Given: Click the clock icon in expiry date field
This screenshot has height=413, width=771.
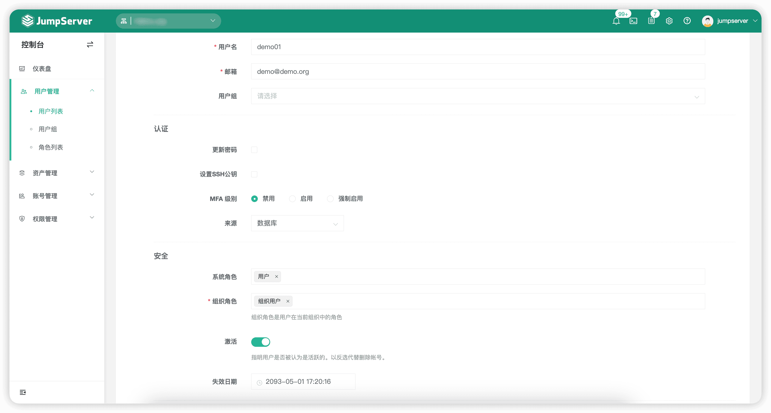Looking at the screenshot, I should pos(259,382).
